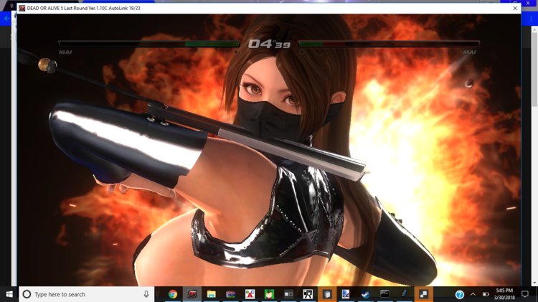Open the ABC letters app in taskbar
The width and height of the screenshot is (538, 302).
tap(250, 294)
